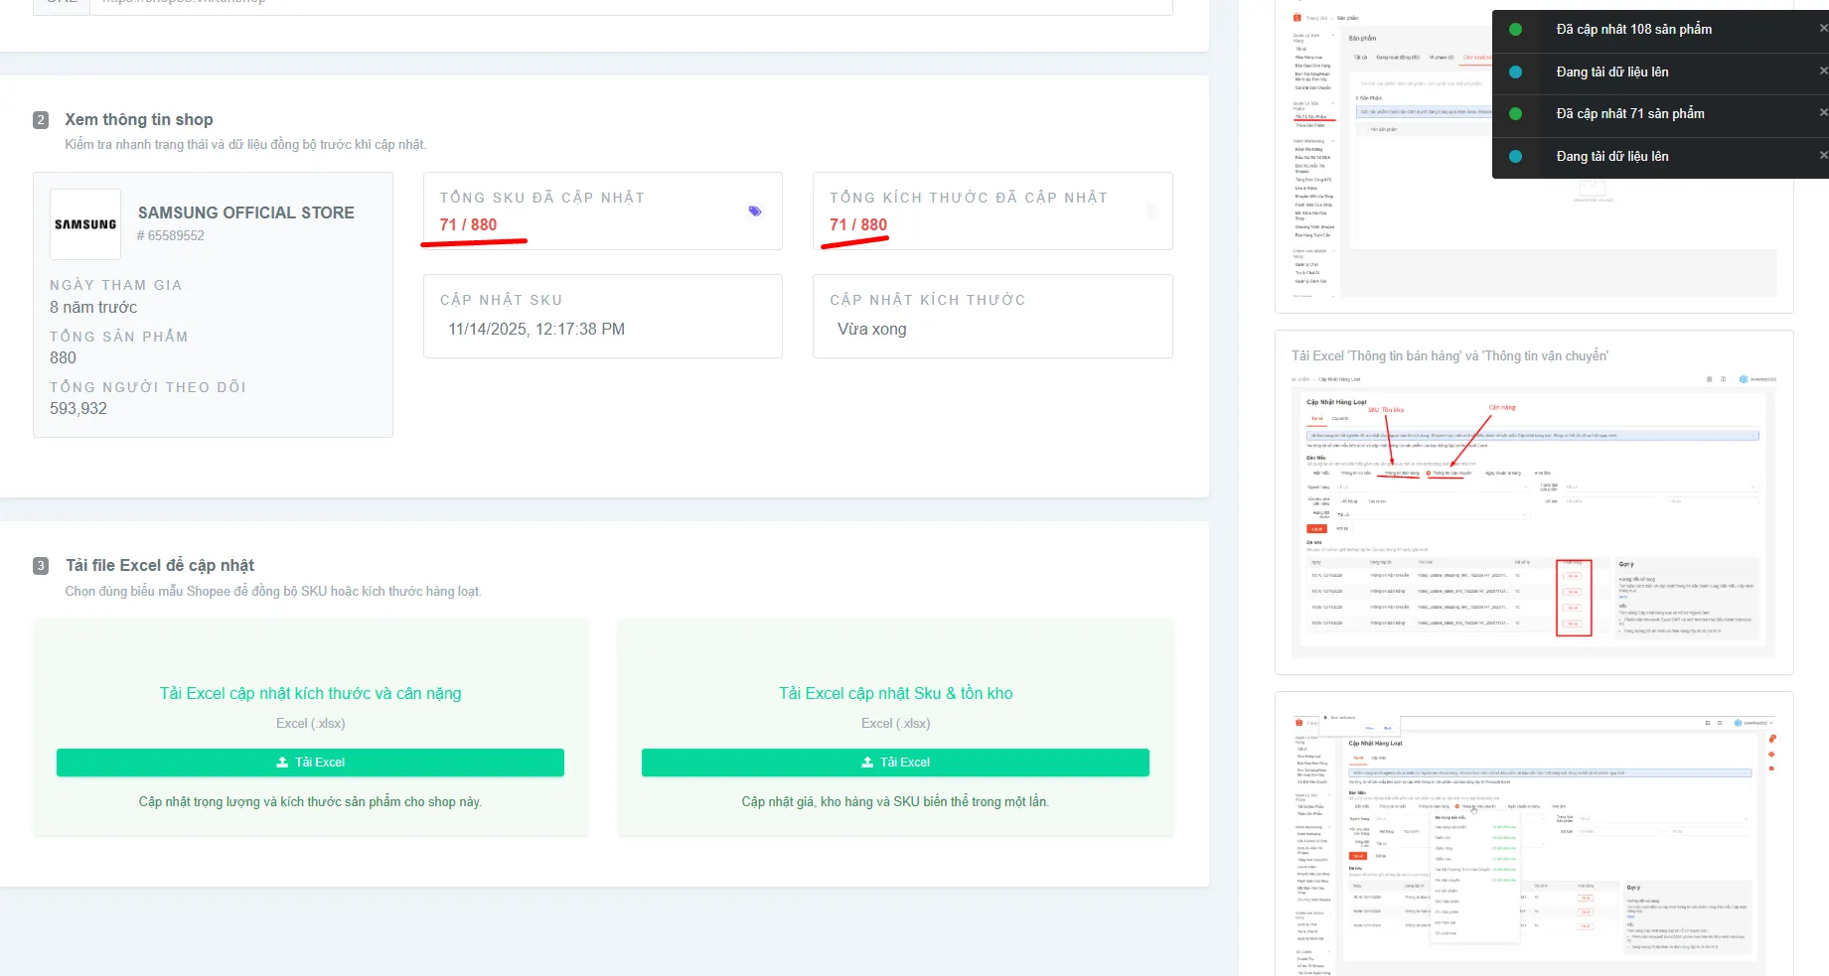
Task: Click the subtitle starting 'Chọn đúng biểu mẫu Shopee'
Action: click(273, 592)
